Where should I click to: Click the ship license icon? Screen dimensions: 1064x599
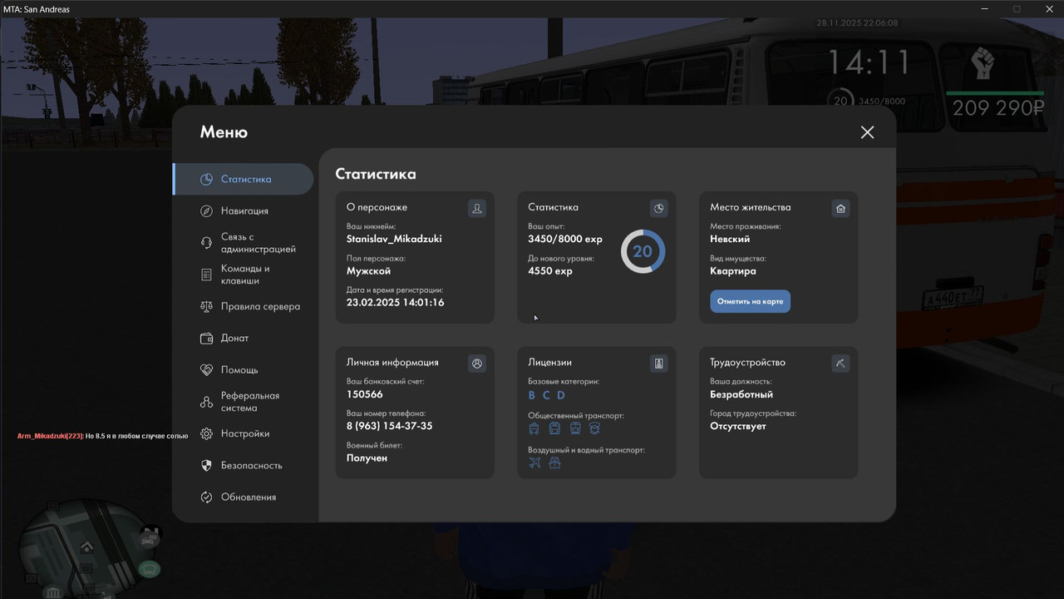554,463
